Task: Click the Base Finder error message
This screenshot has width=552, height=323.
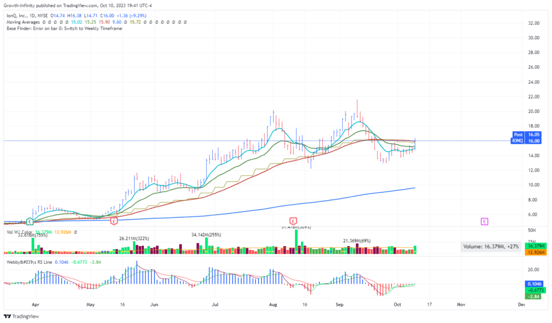Action: 64,28
